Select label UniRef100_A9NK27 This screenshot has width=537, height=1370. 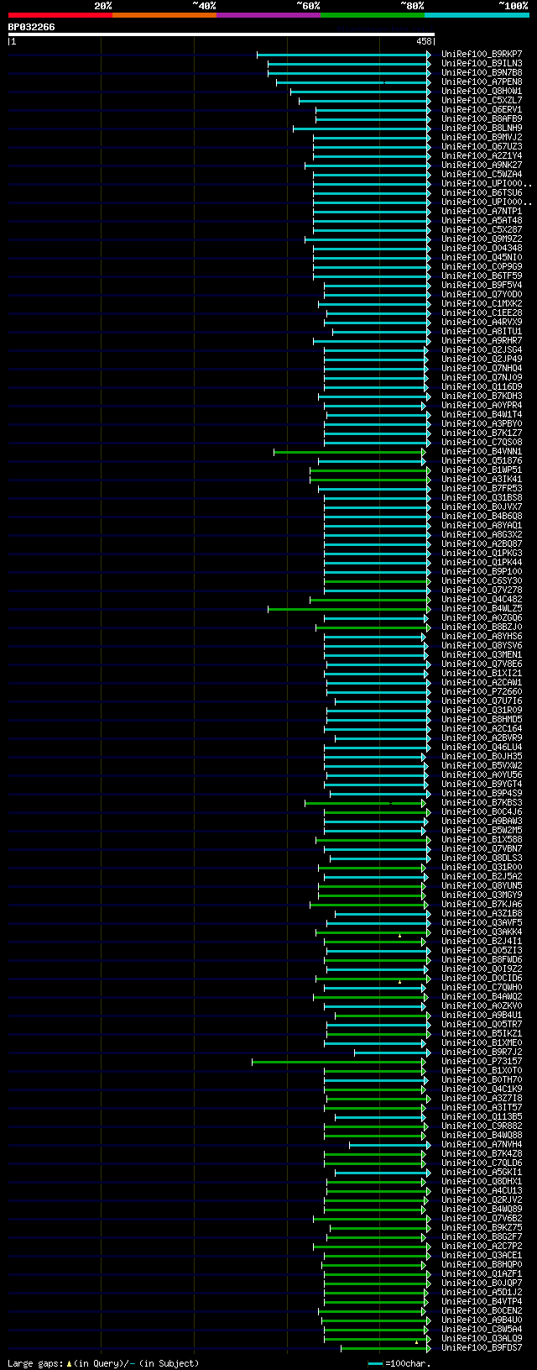click(x=482, y=165)
